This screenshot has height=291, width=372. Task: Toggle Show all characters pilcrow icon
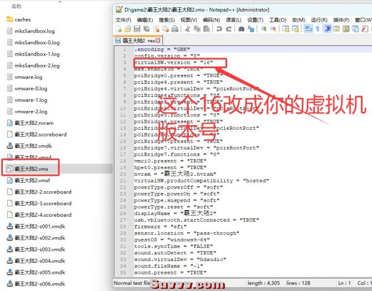pyautogui.click(x=317, y=29)
